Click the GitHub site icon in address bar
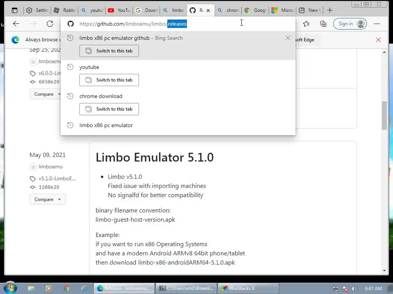 tap(71, 24)
